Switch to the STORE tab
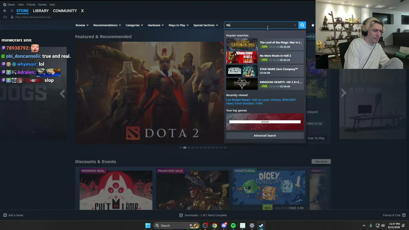The image size is (409, 230). click(22, 11)
